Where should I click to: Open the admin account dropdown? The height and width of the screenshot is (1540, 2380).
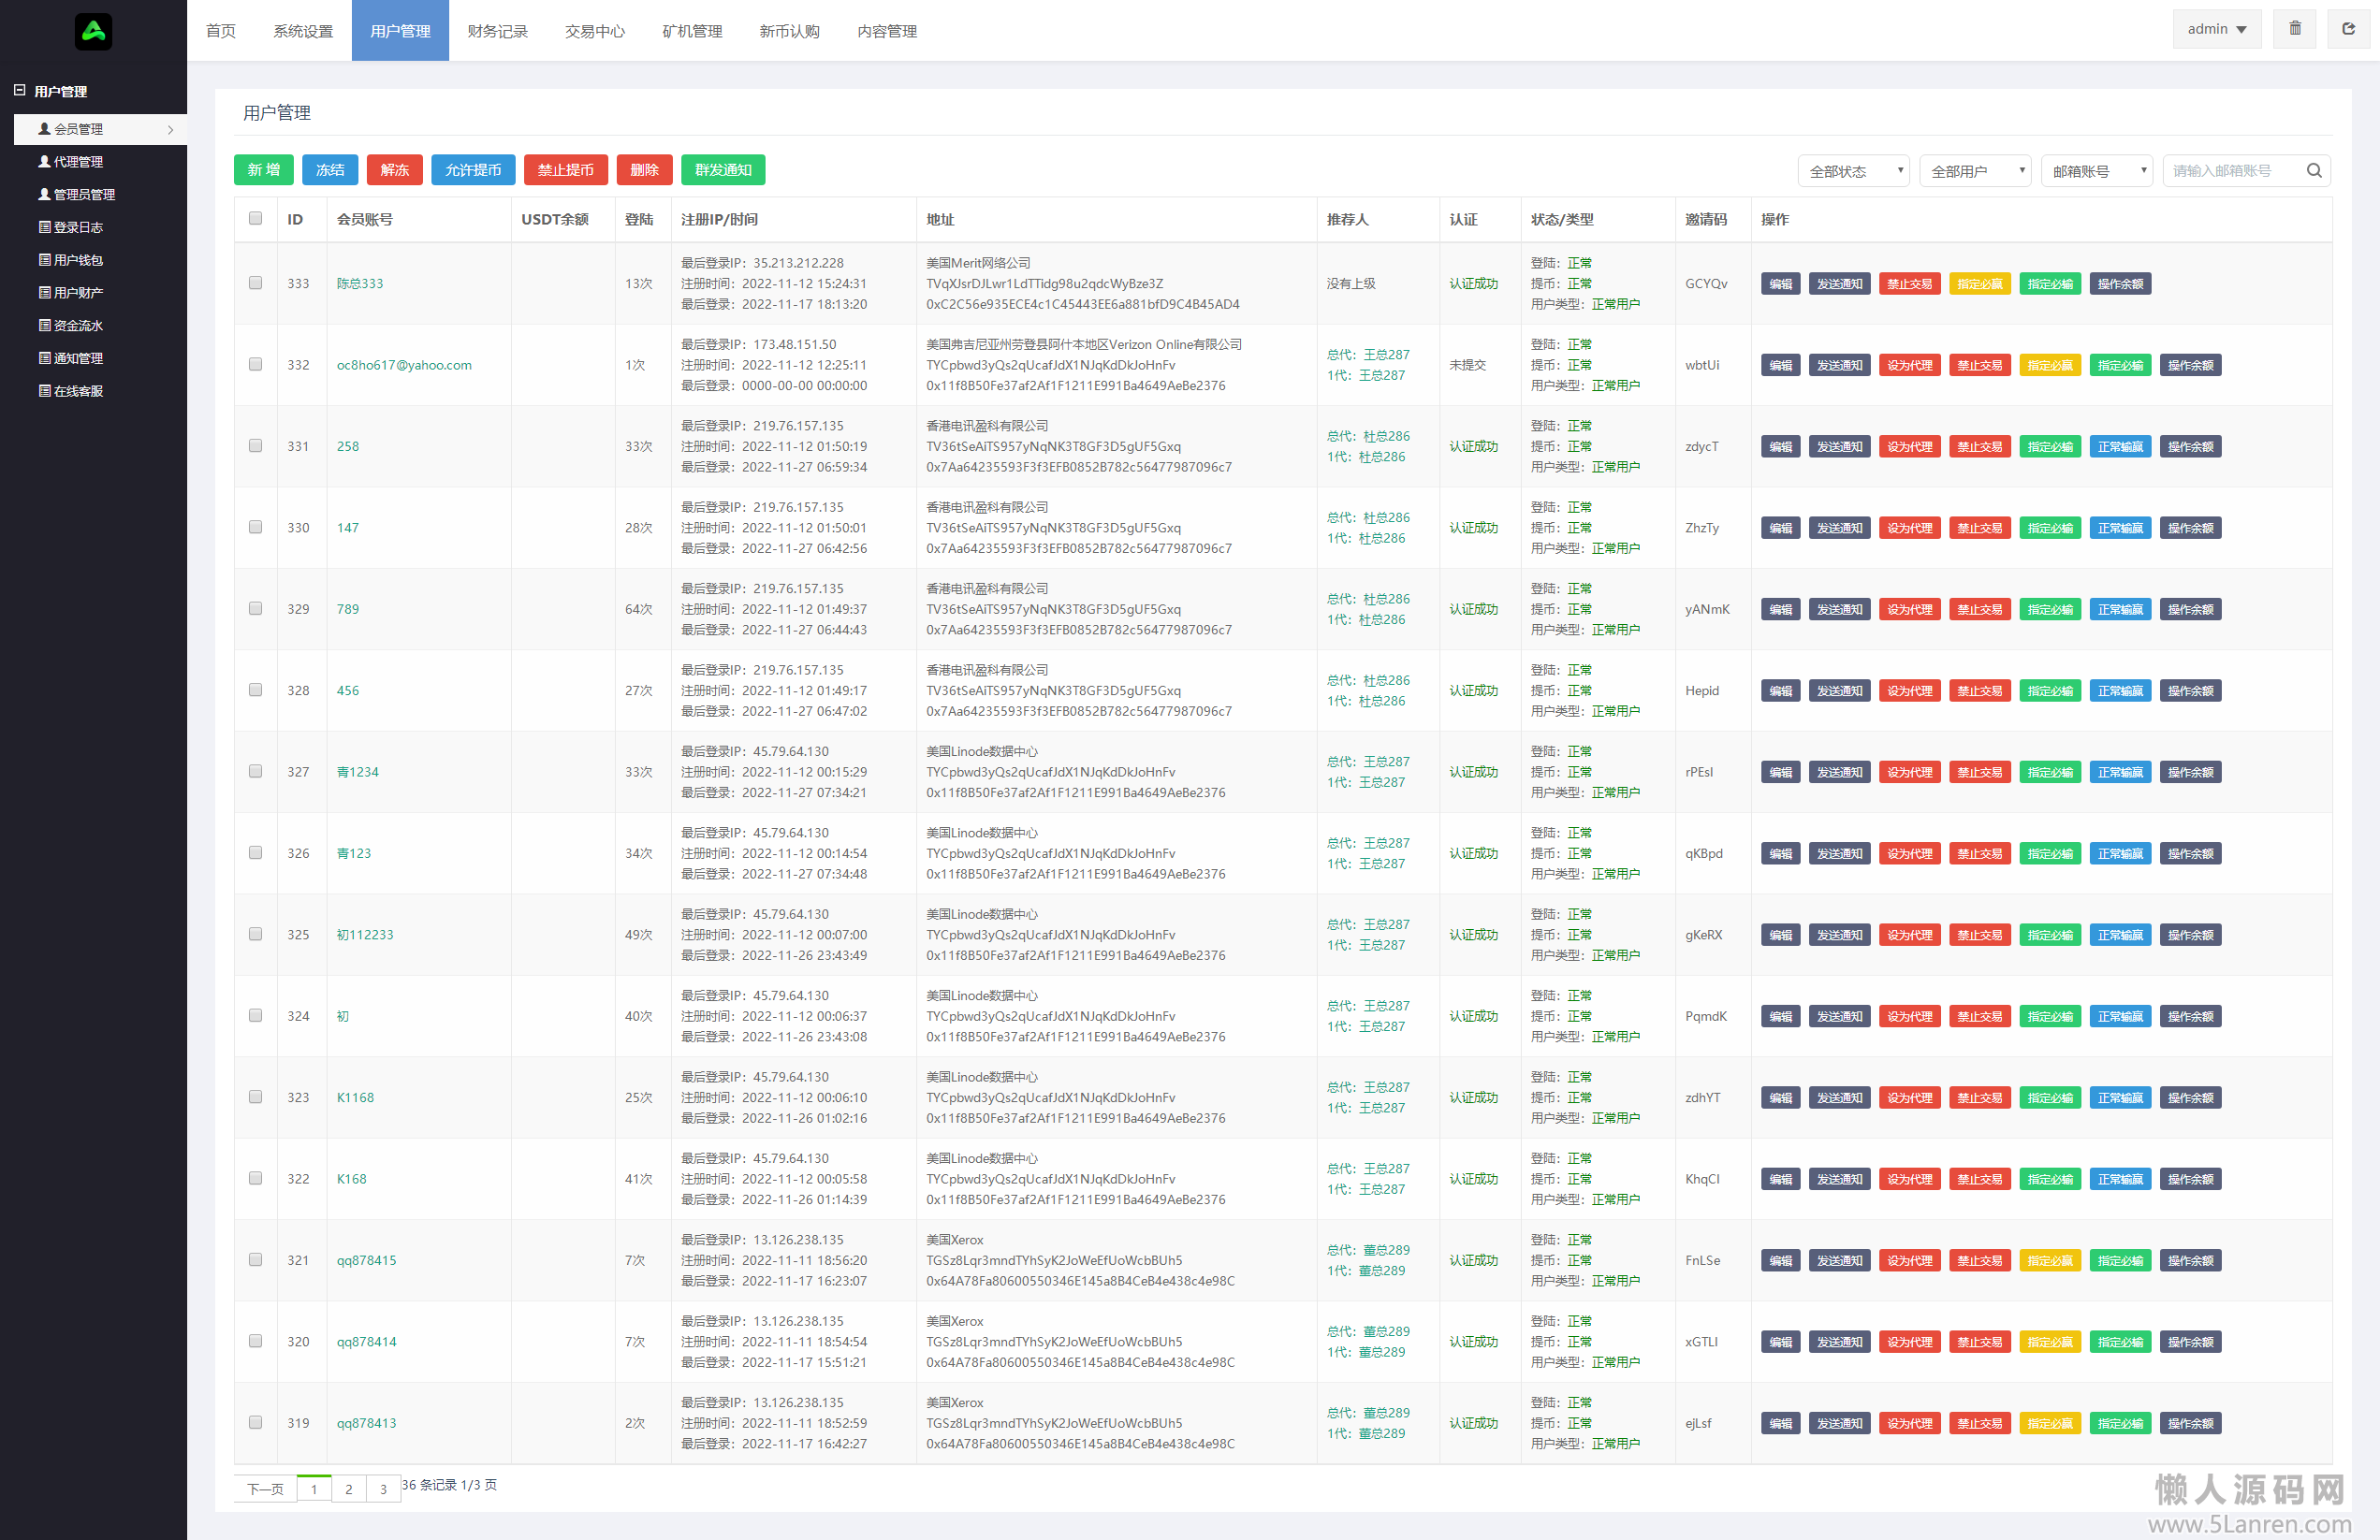[2216, 29]
